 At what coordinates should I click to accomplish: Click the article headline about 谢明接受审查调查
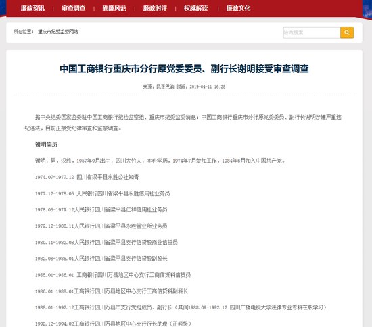point(184,69)
